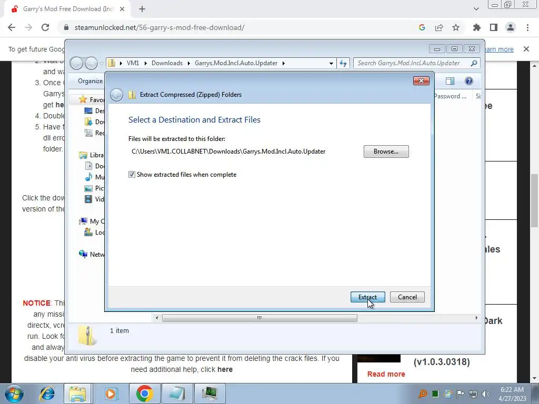The height and width of the screenshot is (404, 539).
Task: Select Pictures library icon
Action: click(88, 188)
